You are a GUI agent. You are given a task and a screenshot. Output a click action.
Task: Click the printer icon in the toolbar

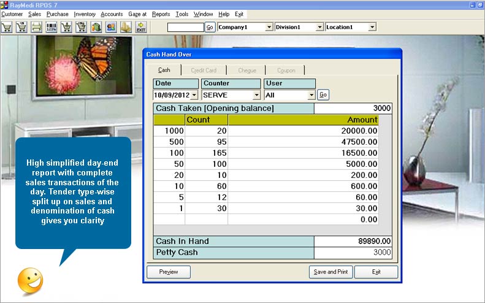(x=37, y=27)
